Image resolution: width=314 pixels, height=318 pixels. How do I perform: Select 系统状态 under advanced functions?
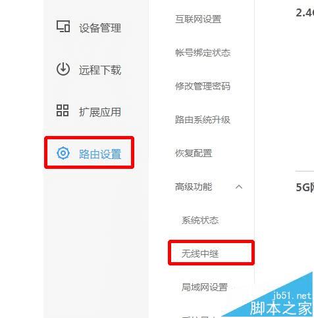(x=200, y=220)
